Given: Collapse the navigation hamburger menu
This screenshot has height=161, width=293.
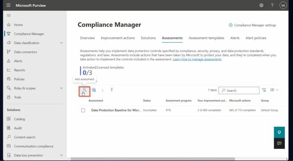Looking at the screenshot, I should point(9,16).
